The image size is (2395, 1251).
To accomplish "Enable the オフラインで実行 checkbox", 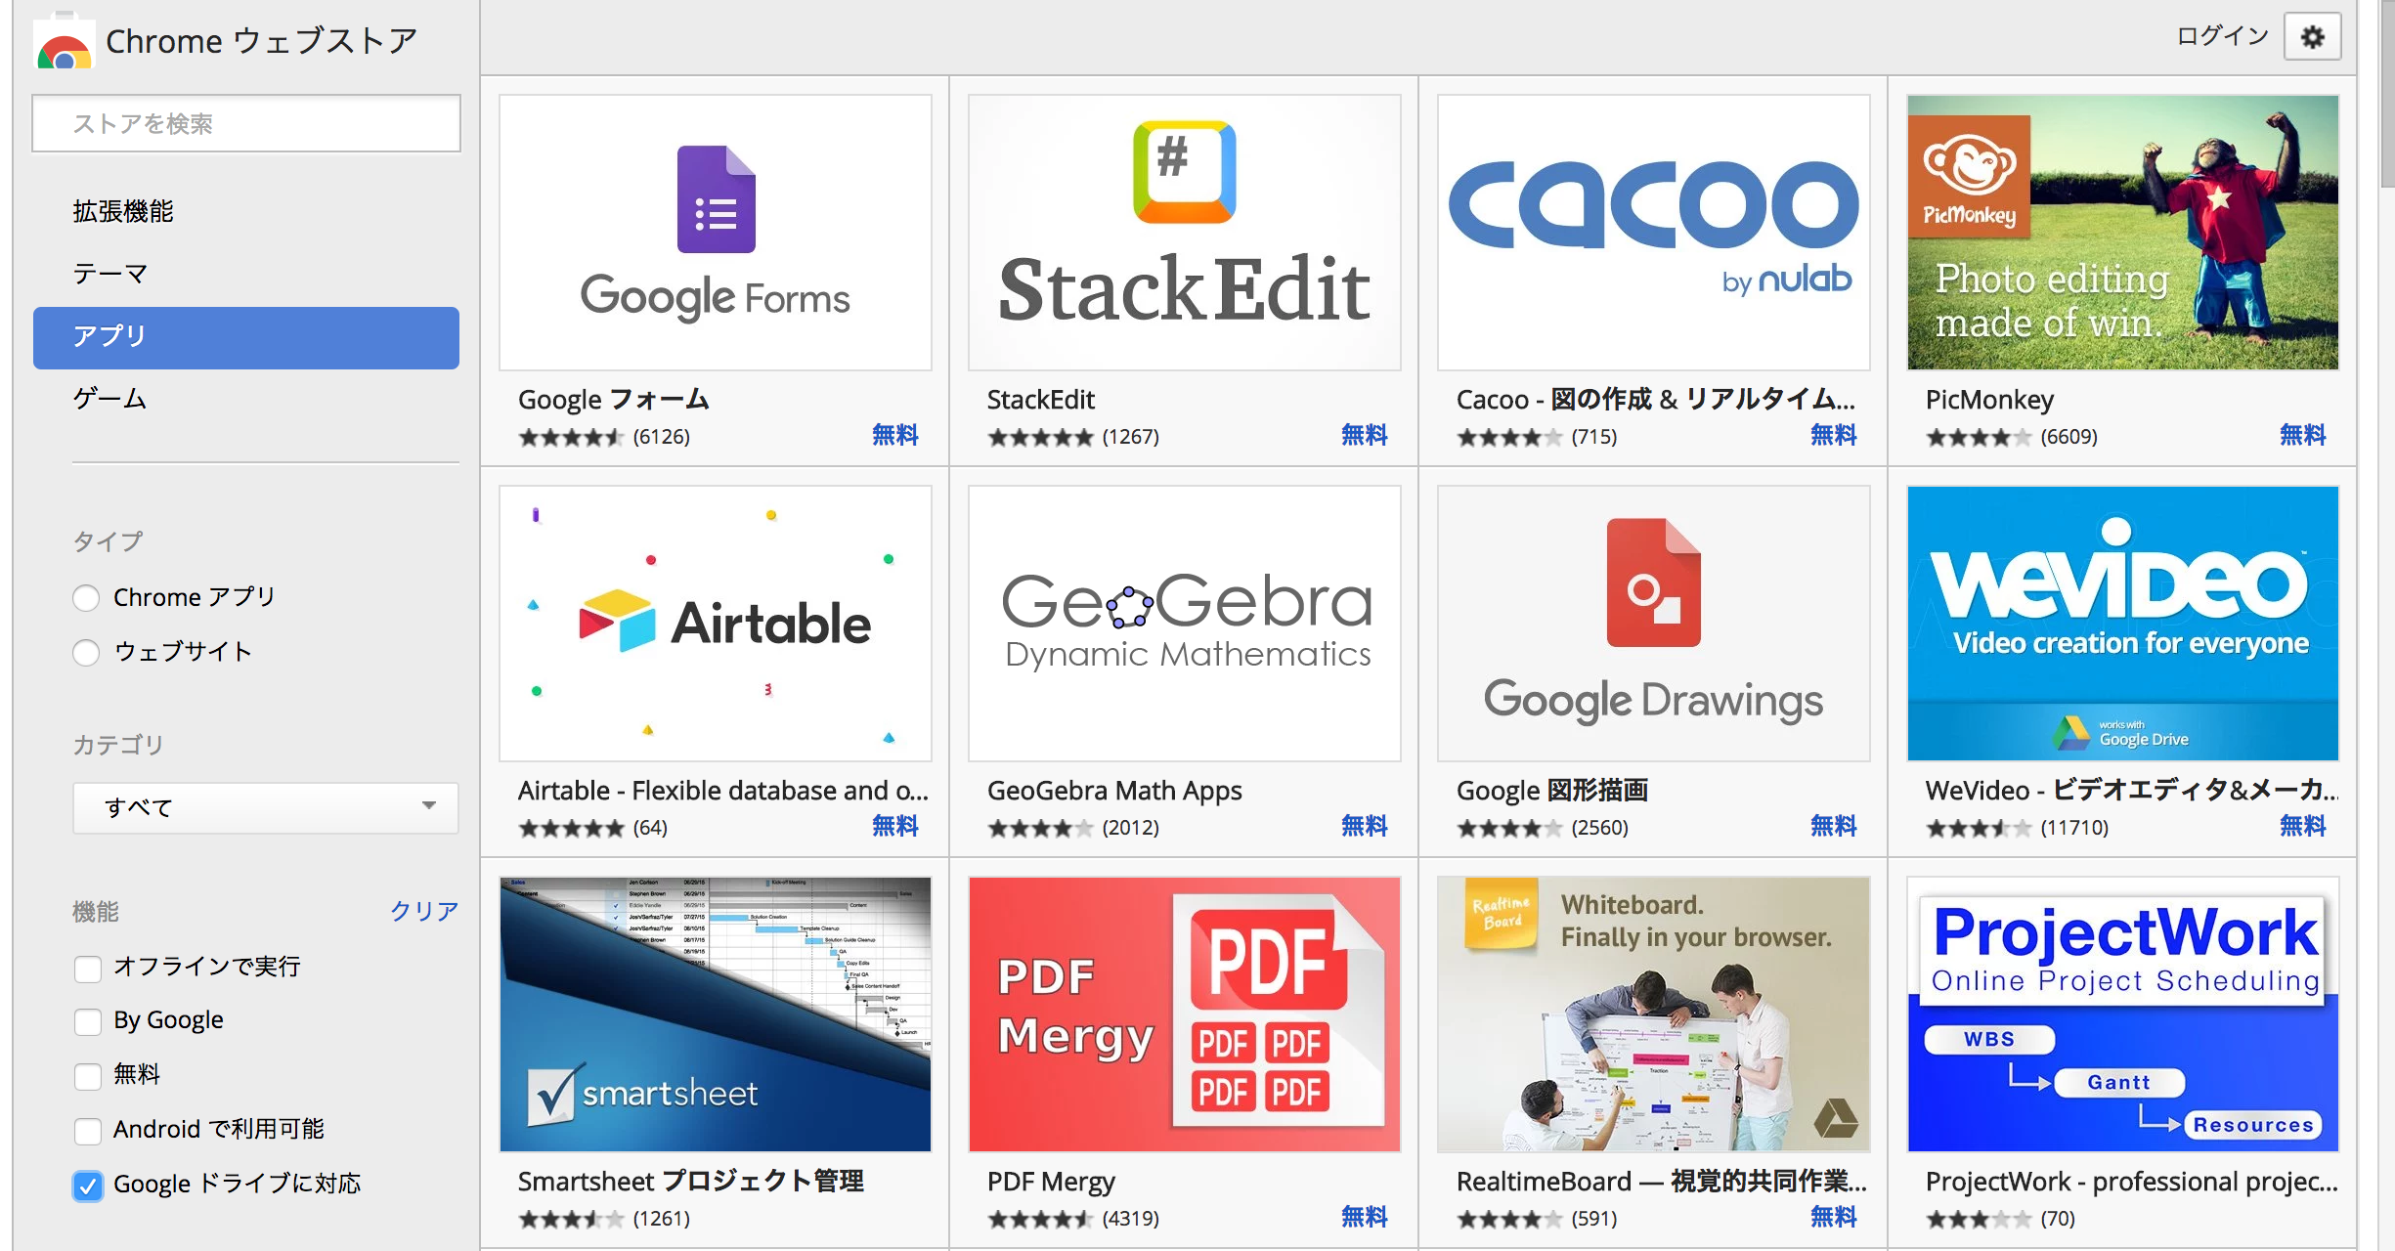I will [x=88, y=968].
